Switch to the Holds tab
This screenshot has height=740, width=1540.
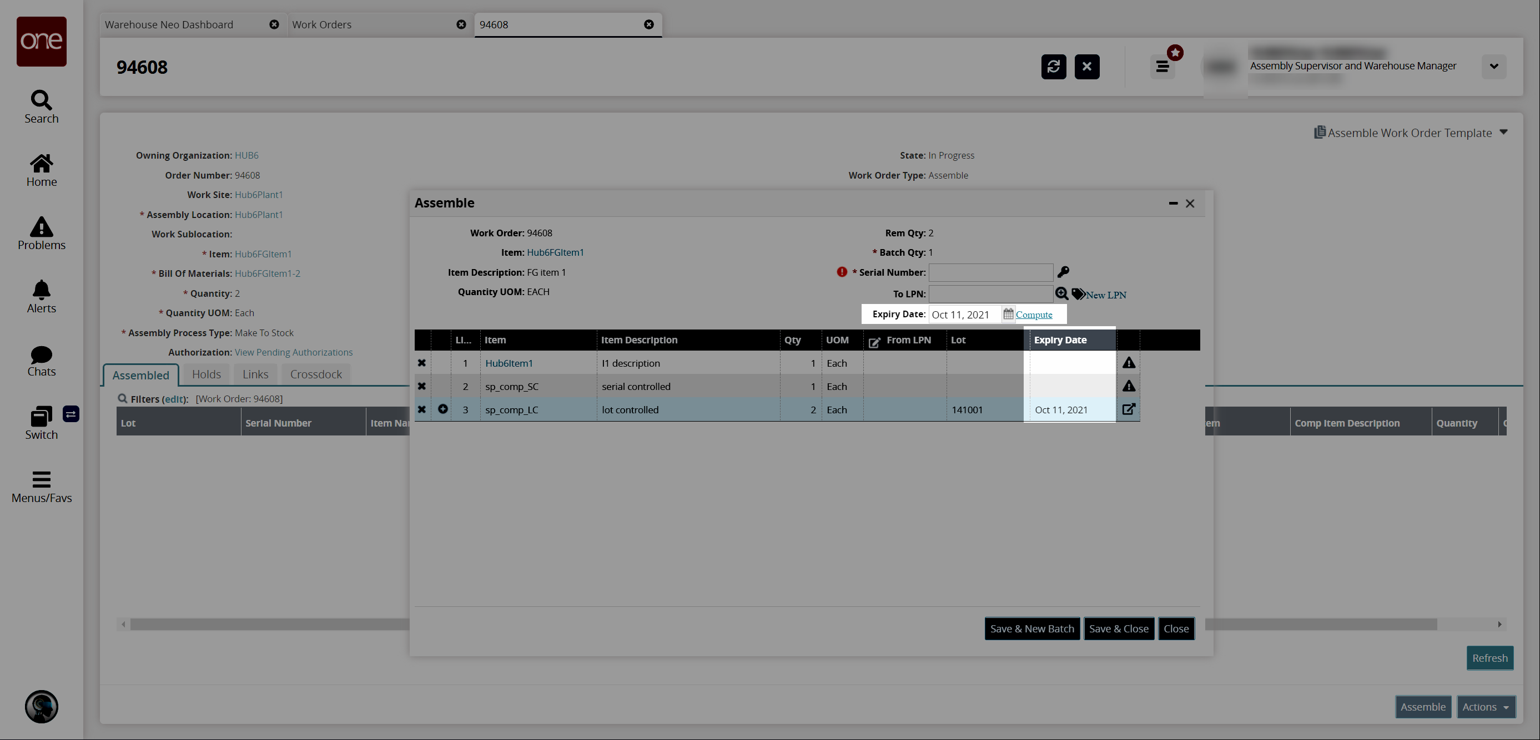point(207,374)
